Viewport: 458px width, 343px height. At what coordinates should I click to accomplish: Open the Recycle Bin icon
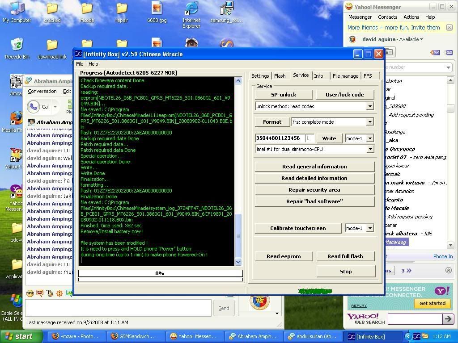click(17, 48)
